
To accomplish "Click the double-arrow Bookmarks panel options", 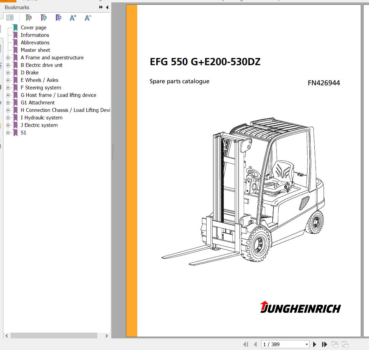I will (101, 7).
